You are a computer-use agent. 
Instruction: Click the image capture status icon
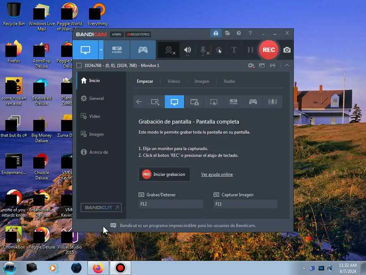tap(262, 66)
